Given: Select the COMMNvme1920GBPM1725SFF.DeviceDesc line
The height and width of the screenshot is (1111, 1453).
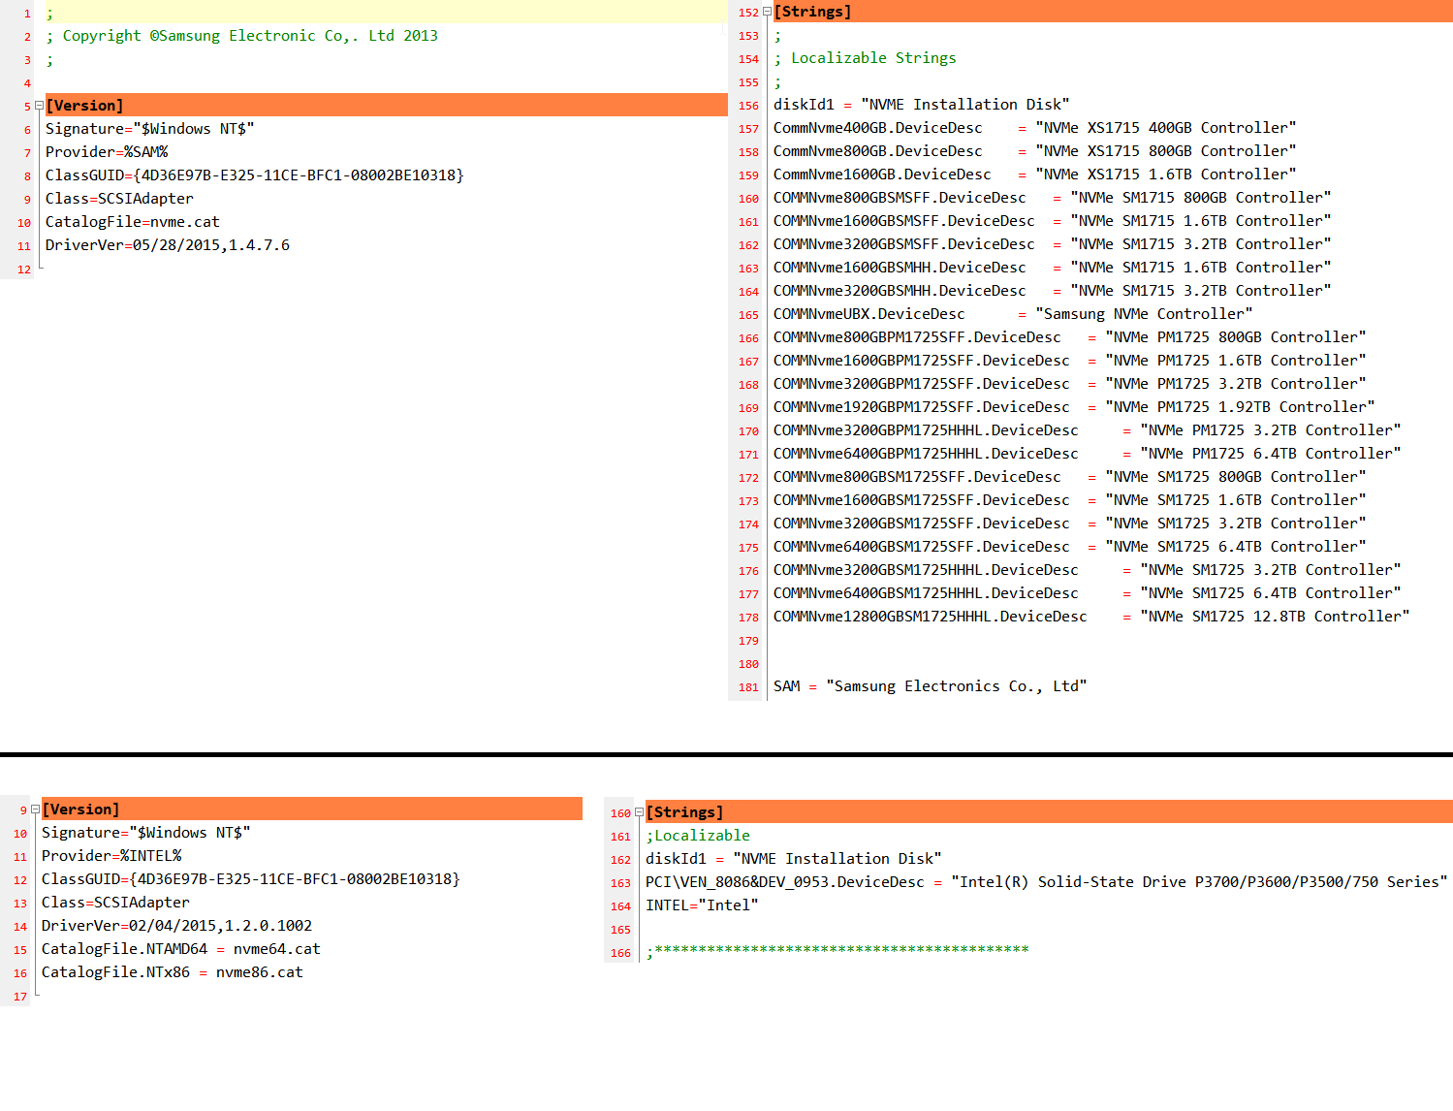Looking at the screenshot, I should click(1074, 407).
